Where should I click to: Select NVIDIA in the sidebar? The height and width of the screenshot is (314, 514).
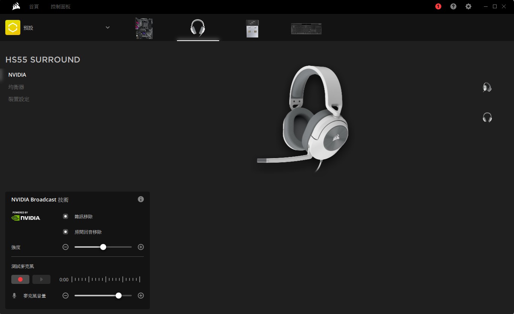point(17,75)
